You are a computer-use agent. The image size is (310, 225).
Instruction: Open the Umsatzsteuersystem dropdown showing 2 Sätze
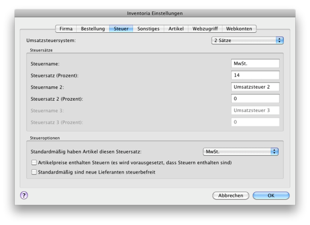[x=248, y=40]
